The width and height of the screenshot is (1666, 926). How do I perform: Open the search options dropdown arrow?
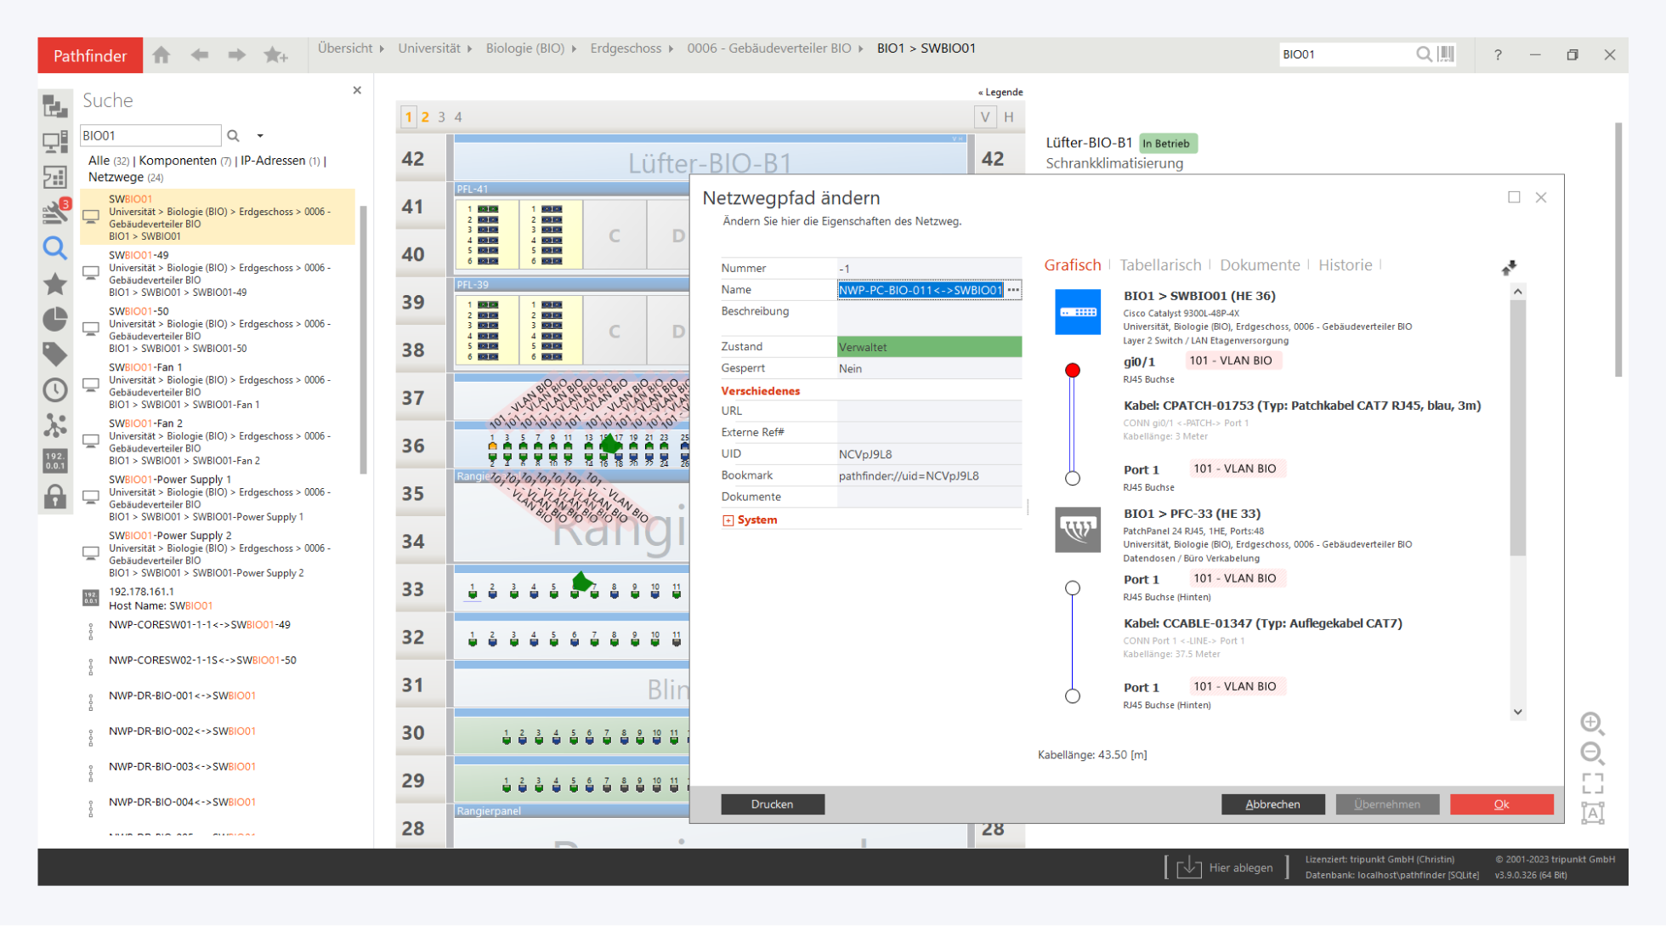pyautogui.click(x=260, y=136)
